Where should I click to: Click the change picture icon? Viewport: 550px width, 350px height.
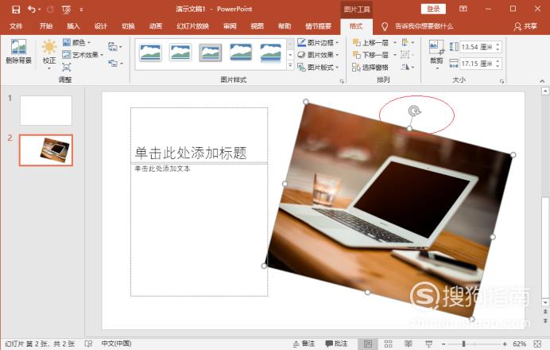[114, 46]
